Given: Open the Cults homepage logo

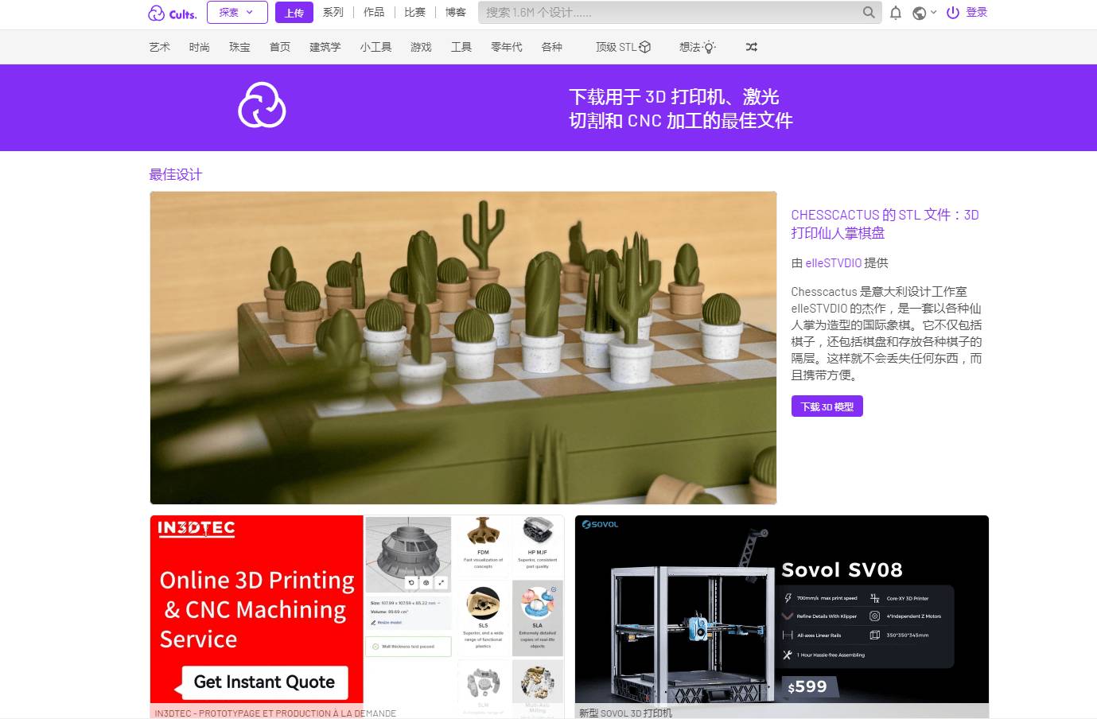Looking at the screenshot, I should [x=171, y=13].
